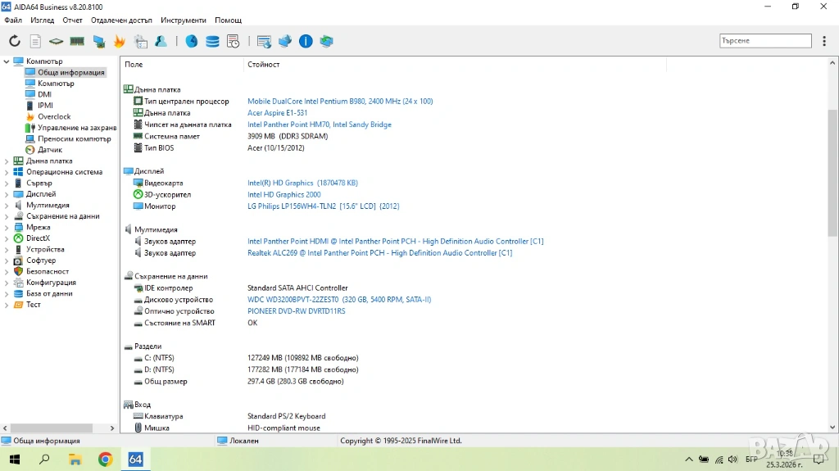Screen dimensions: 839x471
Task: Click the database stack toolbar icon
Action: click(x=212, y=41)
